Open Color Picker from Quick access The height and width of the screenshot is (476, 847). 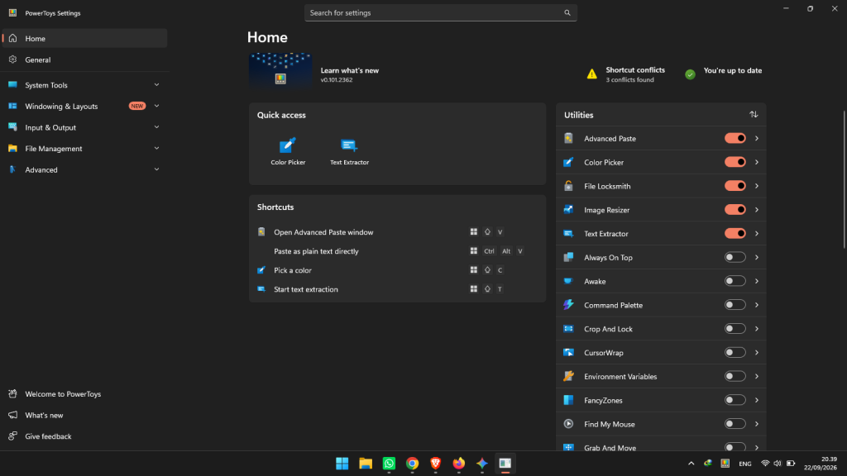pos(287,152)
